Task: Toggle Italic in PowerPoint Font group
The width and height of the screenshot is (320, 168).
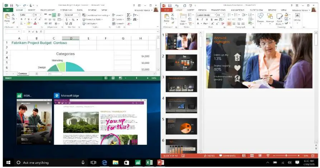Action: pos(202,19)
